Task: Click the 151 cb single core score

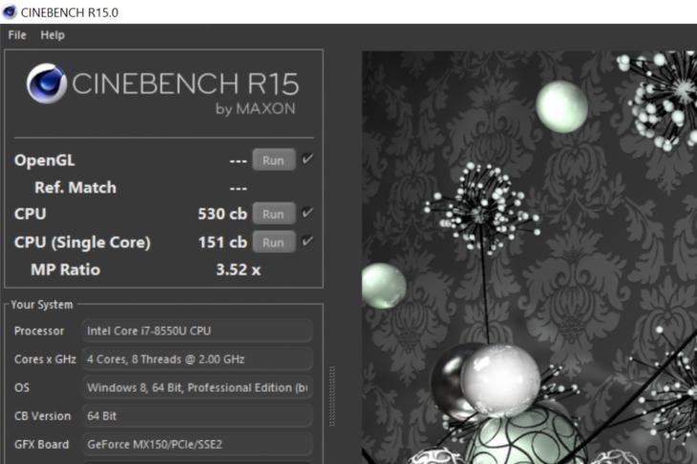Action: pyautogui.click(x=222, y=242)
